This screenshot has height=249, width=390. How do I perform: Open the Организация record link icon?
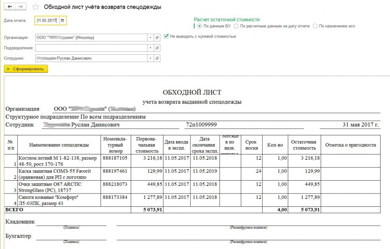pyautogui.click(x=157, y=38)
